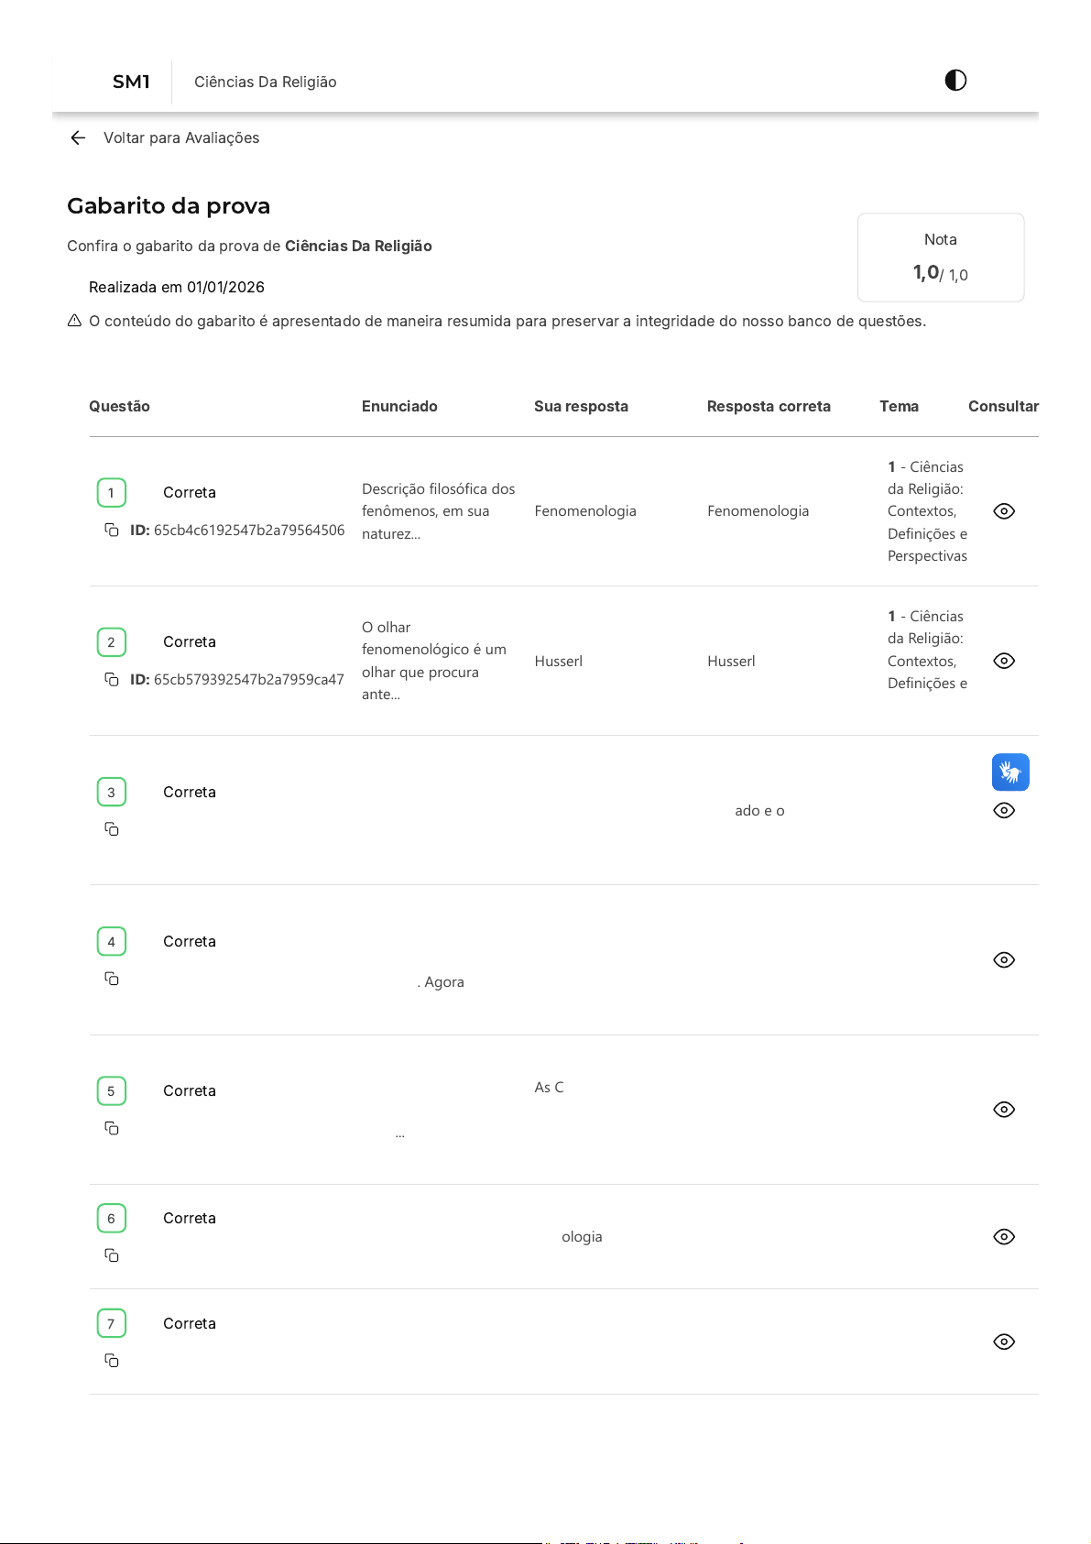
Task: Consult question 5 using its eye icon
Action: [x=1004, y=1110]
